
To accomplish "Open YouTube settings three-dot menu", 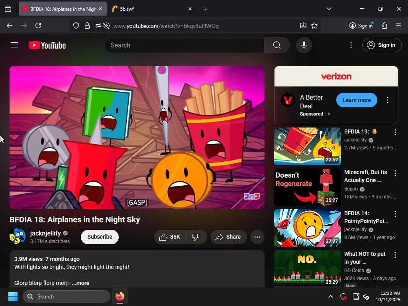I will (x=351, y=45).
